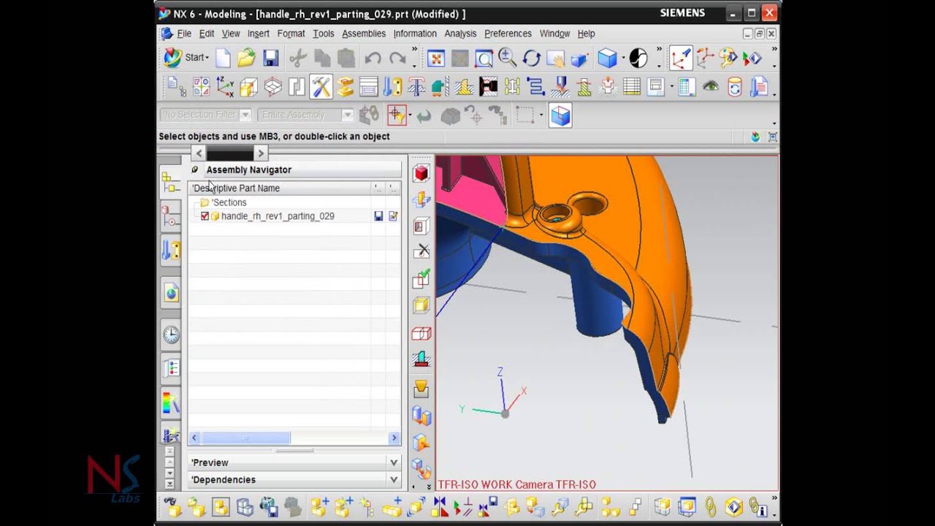Click the Cut scissors icon
935x526 pixels.
coord(297,58)
